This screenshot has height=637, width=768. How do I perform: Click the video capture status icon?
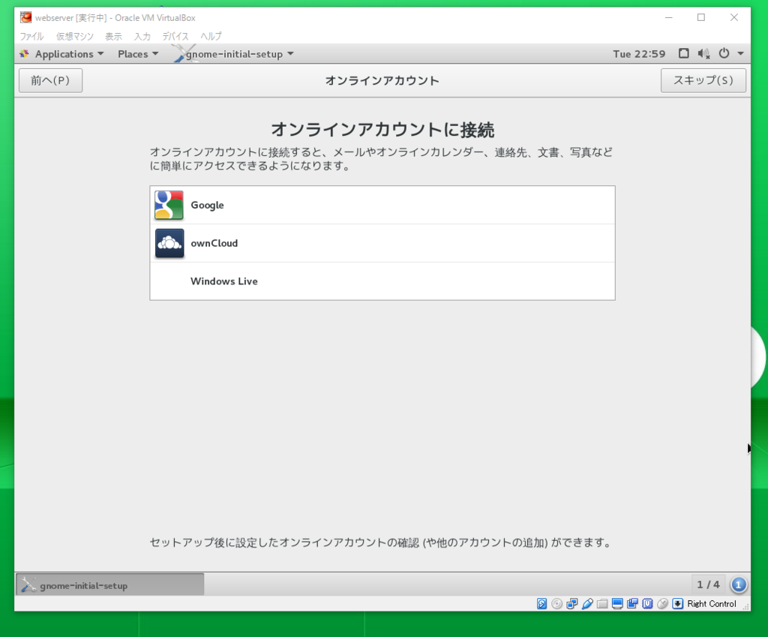click(632, 604)
